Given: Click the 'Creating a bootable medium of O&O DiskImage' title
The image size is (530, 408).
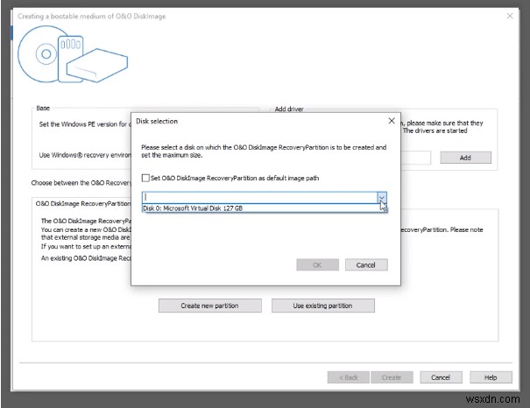Looking at the screenshot, I should [x=92, y=17].
